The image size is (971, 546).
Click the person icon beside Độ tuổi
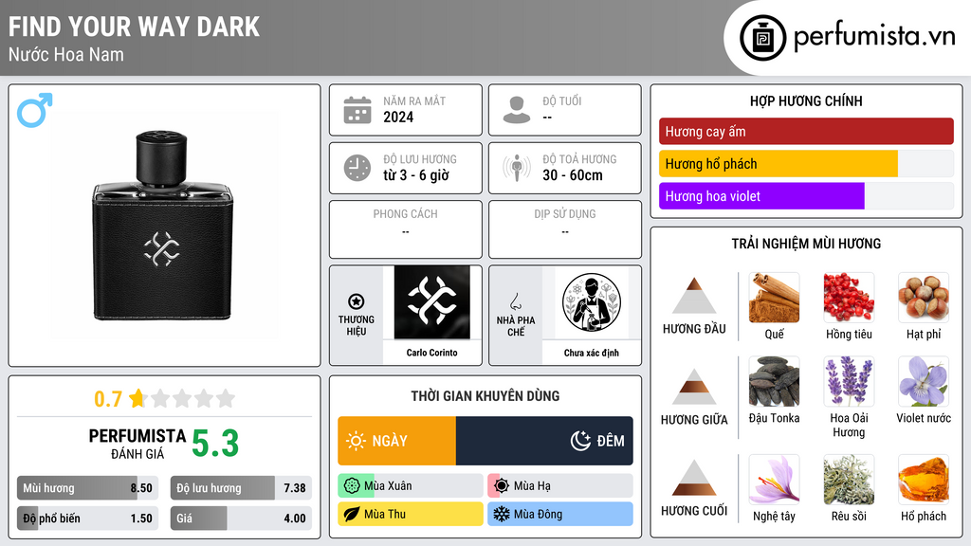(x=517, y=110)
